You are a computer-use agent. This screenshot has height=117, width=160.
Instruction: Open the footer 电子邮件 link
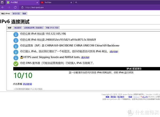[121, 97]
